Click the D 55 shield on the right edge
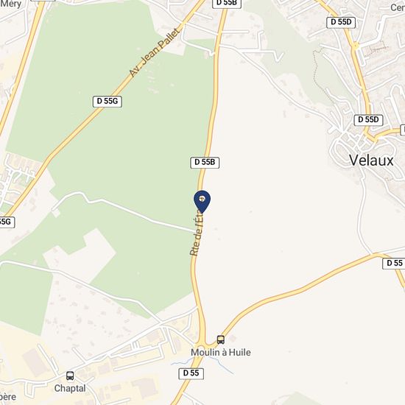405x405 pixels. coord(394,264)
